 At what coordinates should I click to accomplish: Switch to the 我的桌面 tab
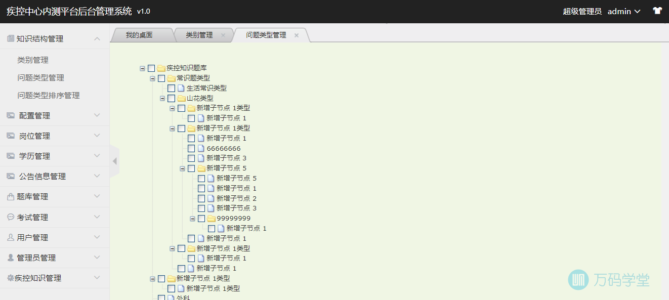tap(139, 35)
